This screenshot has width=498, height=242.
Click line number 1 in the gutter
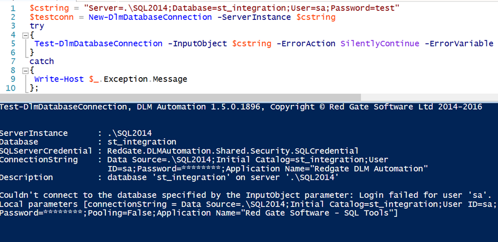tap(12, 9)
